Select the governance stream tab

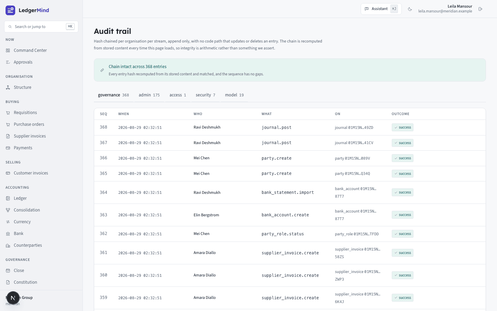[114, 95]
